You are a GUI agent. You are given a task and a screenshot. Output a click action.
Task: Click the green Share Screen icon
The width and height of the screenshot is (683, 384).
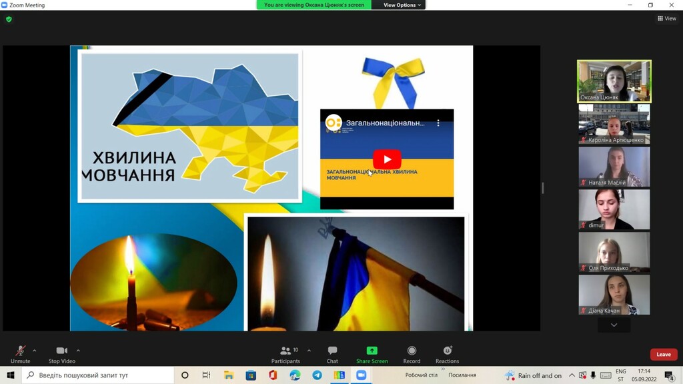372,351
